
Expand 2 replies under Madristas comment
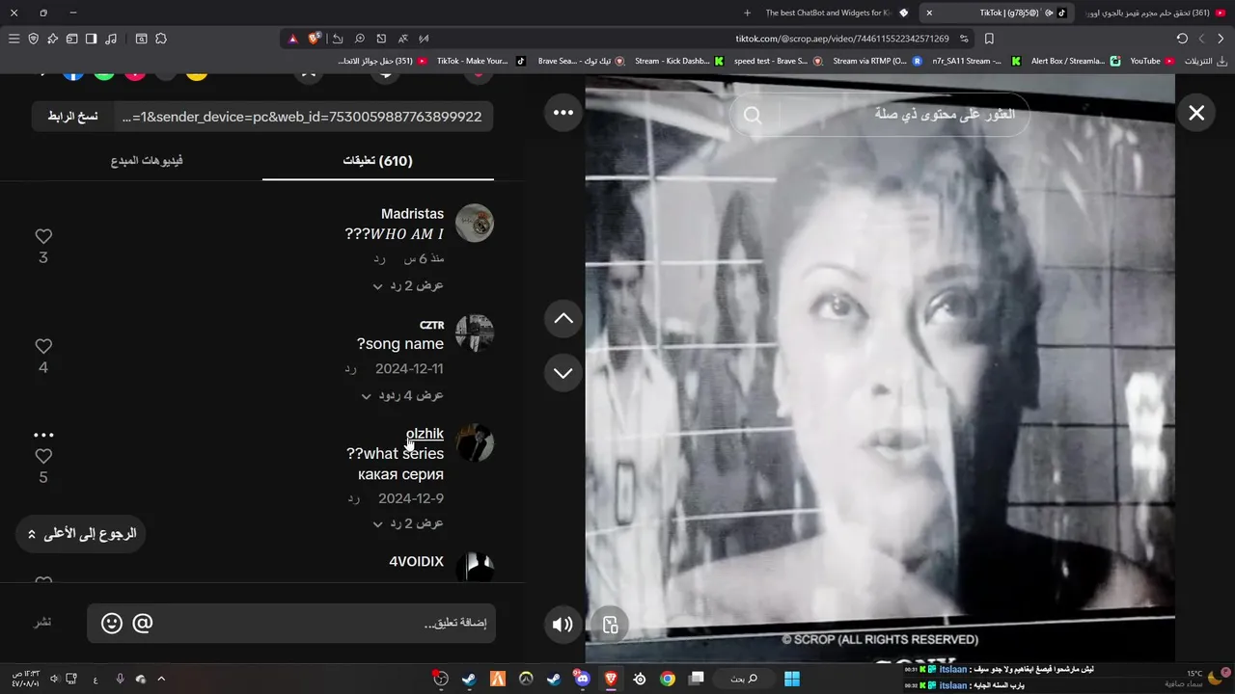coord(408,285)
